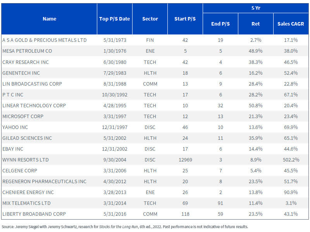Click the date 8/31/1988
The image size is (310, 232).
click(115, 84)
